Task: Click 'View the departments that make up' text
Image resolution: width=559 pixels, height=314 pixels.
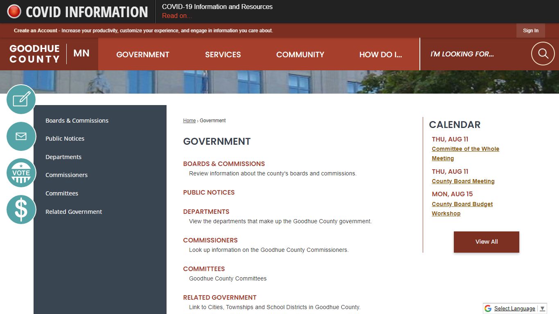Action: coord(280,221)
